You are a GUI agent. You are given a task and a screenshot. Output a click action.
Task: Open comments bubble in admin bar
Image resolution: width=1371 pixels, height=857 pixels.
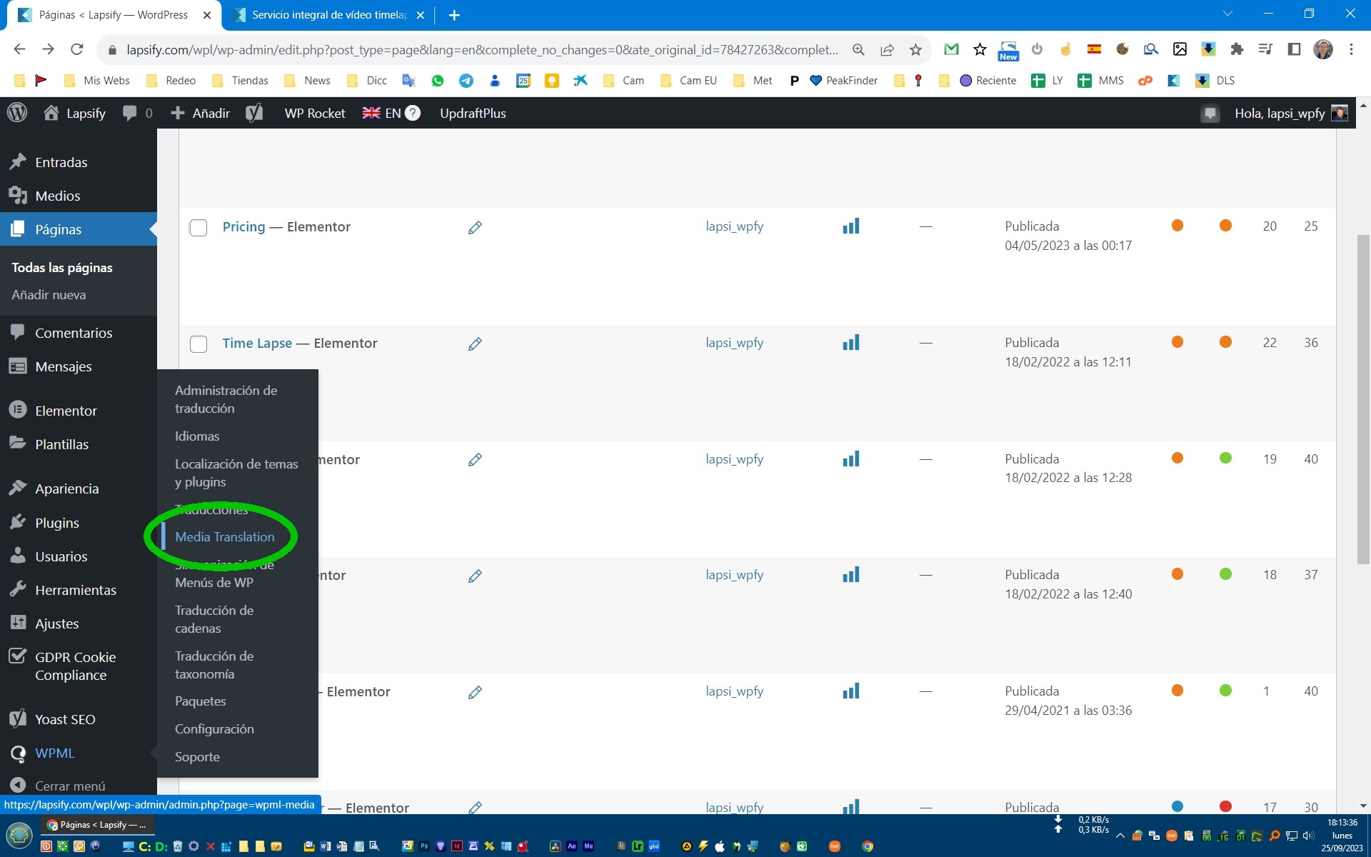coord(137,113)
